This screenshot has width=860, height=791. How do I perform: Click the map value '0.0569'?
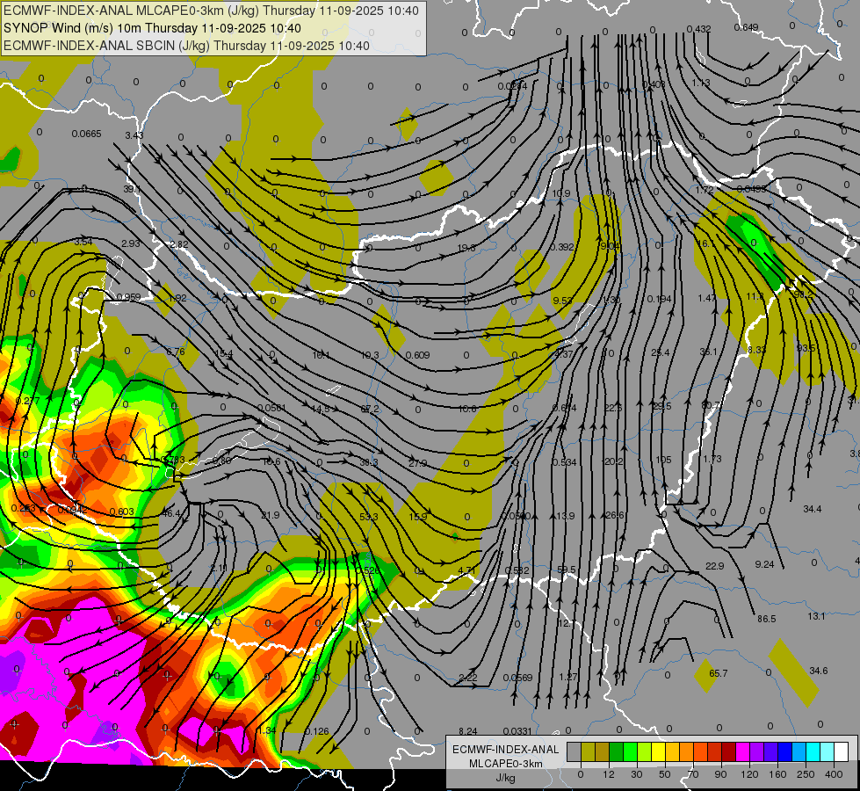pyautogui.click(x=517, y=678)
